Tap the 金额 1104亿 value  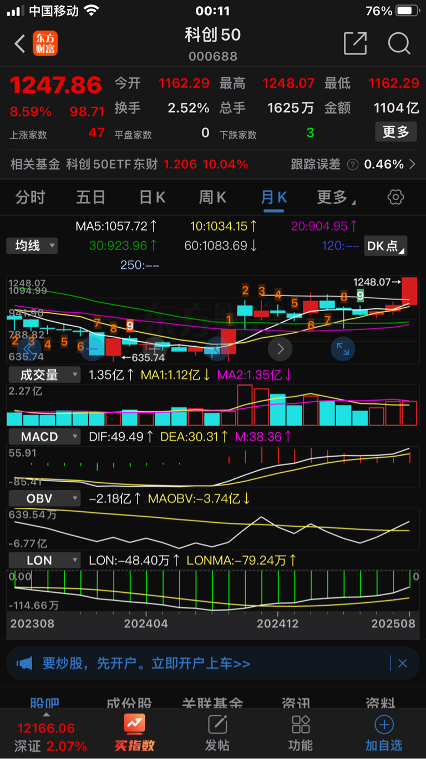396,108
